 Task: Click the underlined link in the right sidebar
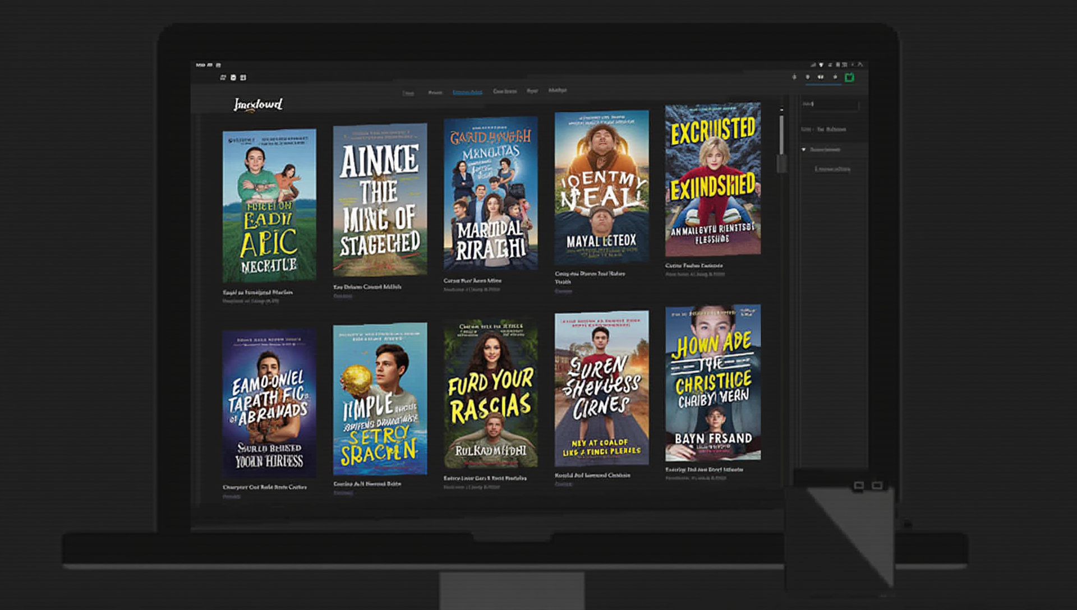point(832,169)
